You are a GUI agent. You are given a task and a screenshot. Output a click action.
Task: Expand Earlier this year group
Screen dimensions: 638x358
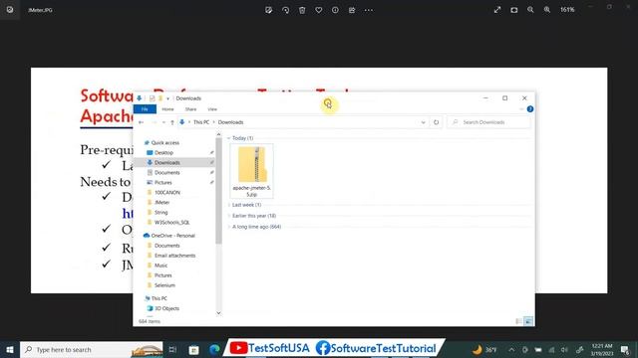[228, 216]
